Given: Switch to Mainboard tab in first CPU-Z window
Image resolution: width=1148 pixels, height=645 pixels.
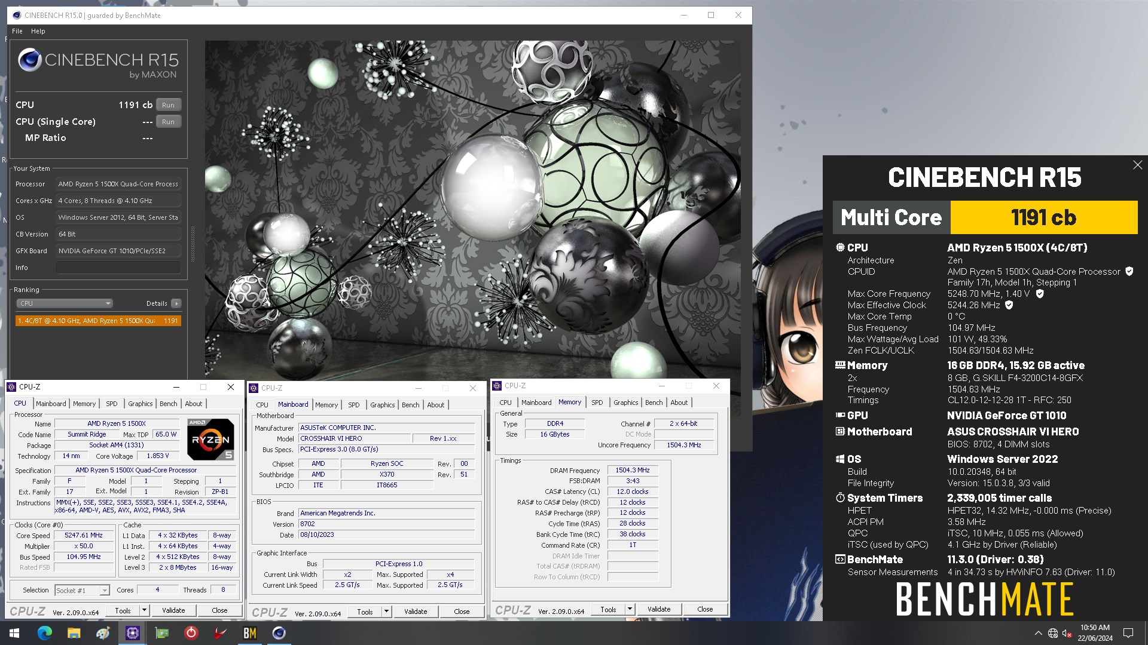Looking at the screenshot, I should (51, 404).
